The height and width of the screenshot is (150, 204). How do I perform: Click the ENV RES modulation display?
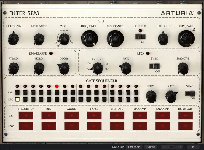pyautogui.click(x=49, y=126)
